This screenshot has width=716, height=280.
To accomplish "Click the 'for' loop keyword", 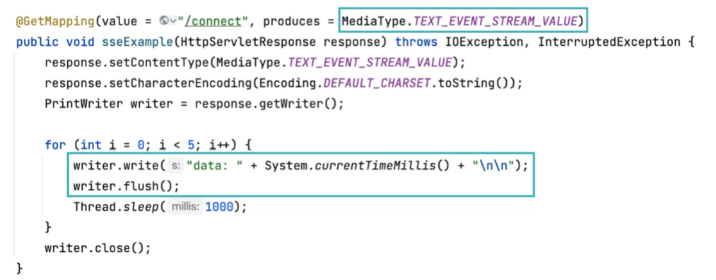I will click(x=55, y=145).
